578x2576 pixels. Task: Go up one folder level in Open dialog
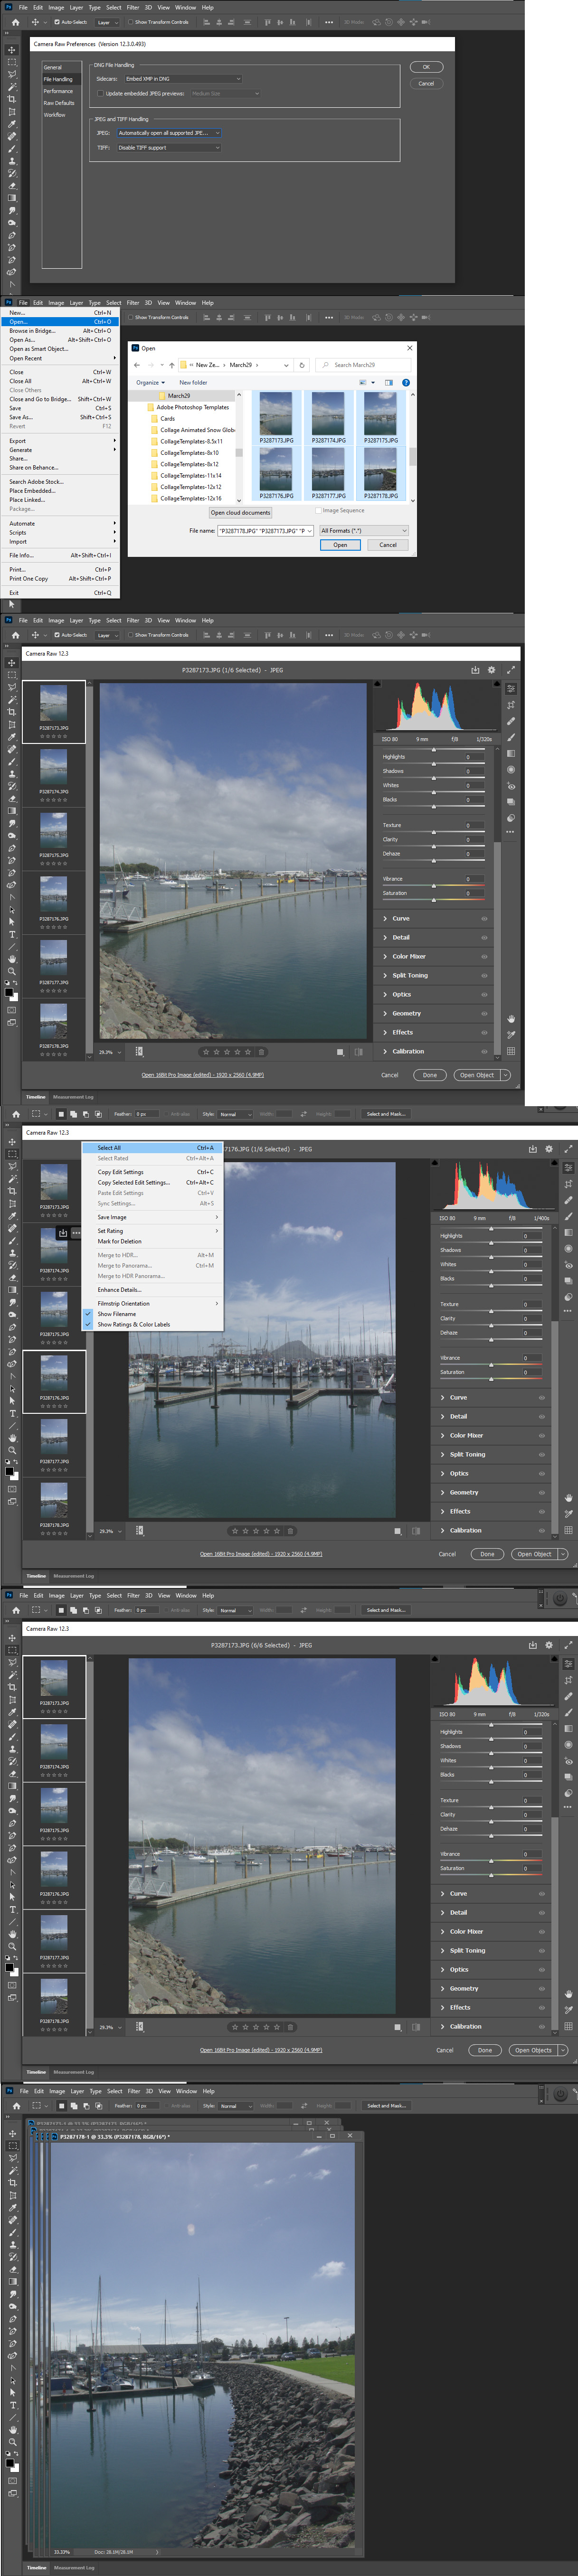click(x=172, y=365)
